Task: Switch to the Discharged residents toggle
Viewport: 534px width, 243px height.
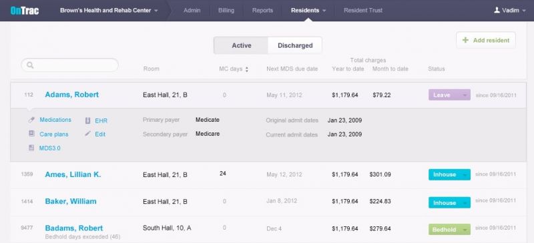Action: pos(295,45)
